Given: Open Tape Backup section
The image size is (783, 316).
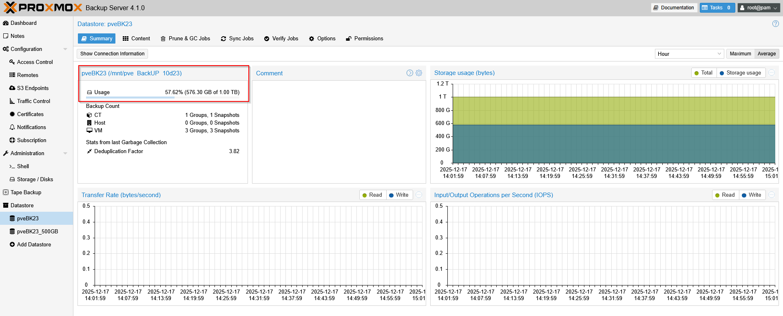Looking at the screenshot, I should coord(25,192).
